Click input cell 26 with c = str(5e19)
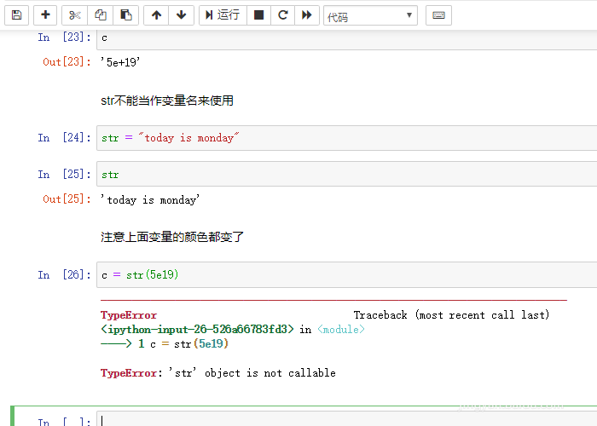Screen dimensions: 597x426 (x=347, y=274)
